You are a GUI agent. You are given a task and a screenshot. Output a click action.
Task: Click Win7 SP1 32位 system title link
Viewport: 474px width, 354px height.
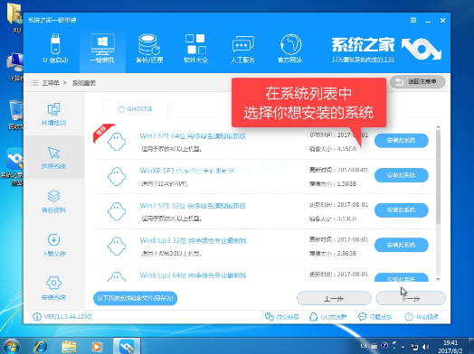193,206
